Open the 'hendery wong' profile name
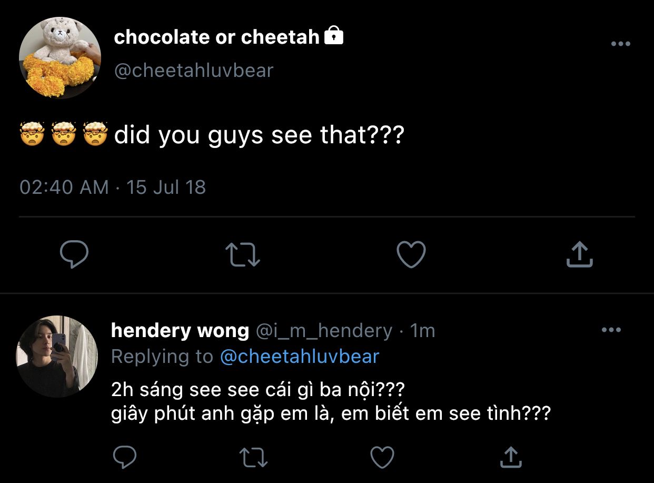The height and width of the screenshot is (483, 654). pos(180,331)
